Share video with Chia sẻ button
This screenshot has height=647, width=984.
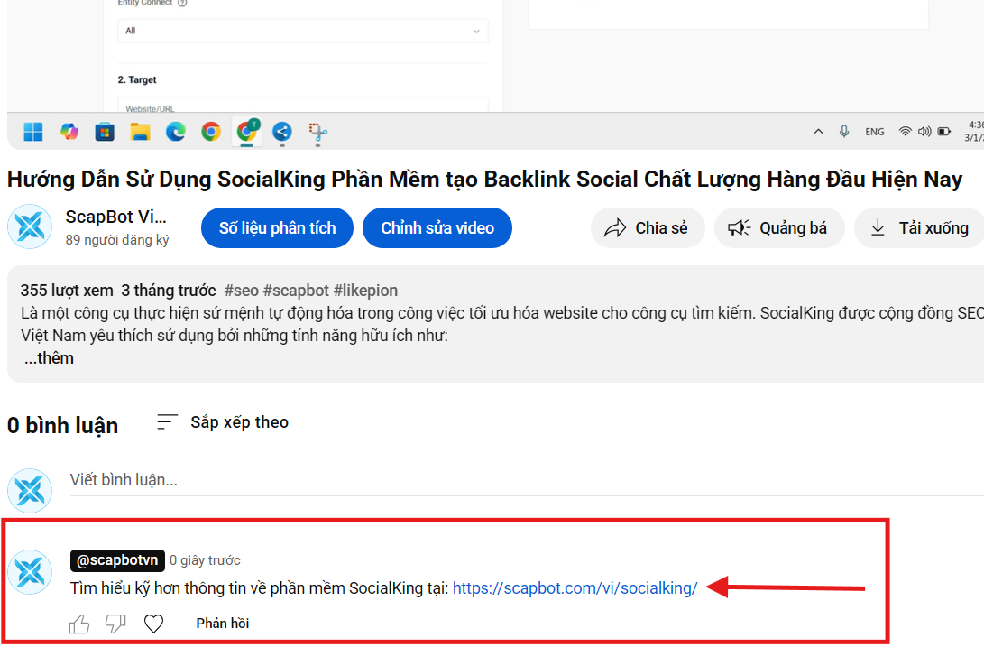point(647,228)
